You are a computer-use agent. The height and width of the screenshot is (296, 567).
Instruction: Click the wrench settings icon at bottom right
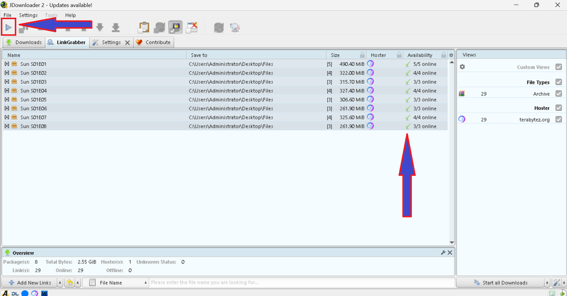557,283
